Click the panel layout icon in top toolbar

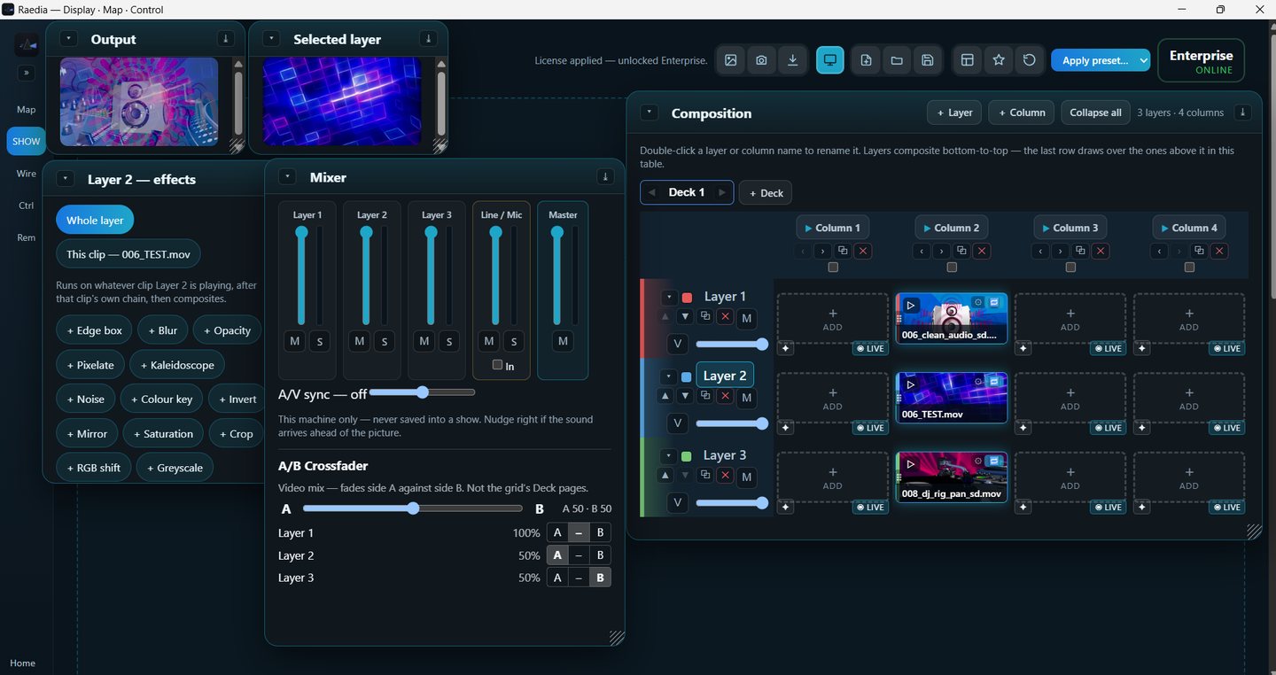pos(968,60)
